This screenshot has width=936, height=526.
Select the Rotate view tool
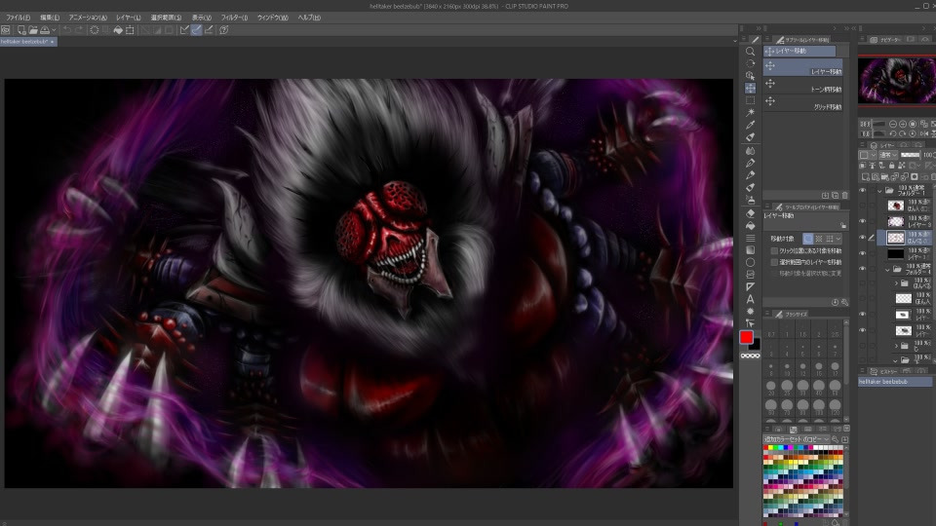[751, 63]
